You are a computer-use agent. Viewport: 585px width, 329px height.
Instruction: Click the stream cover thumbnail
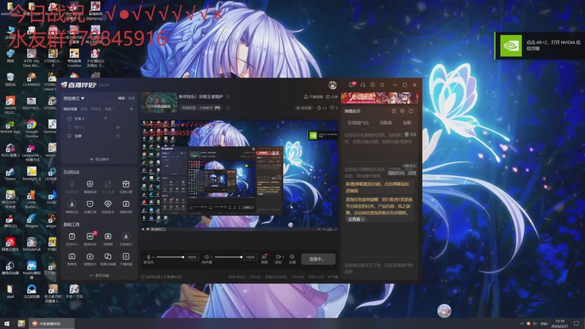pos(159,102)
